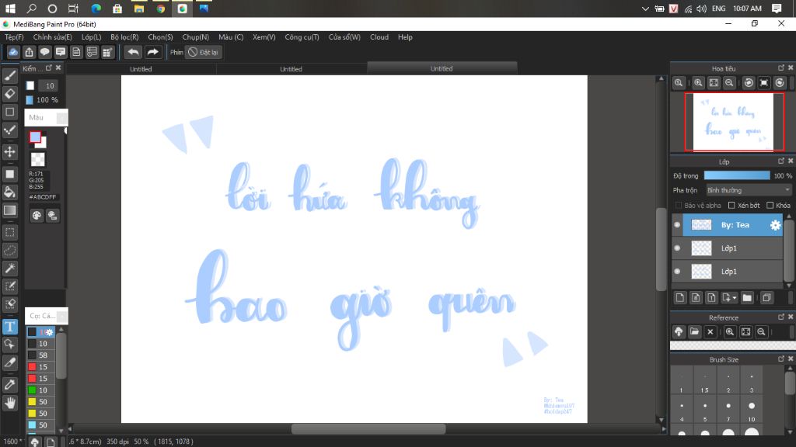This screenshot has height=447, width=796.
Task: Undock the Reference panel
Action: (x=780, y=317)
